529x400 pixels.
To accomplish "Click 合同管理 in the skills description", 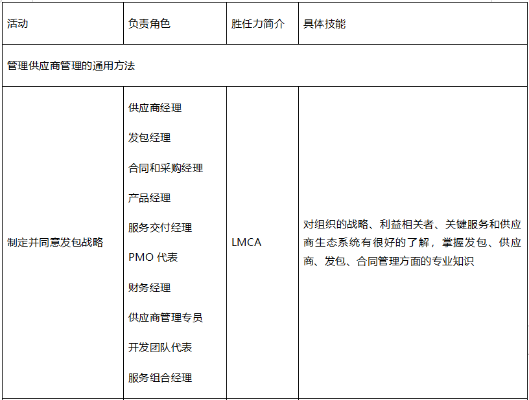I will [x=378, y=262].
